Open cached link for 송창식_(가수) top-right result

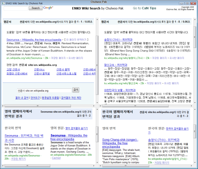159,58
